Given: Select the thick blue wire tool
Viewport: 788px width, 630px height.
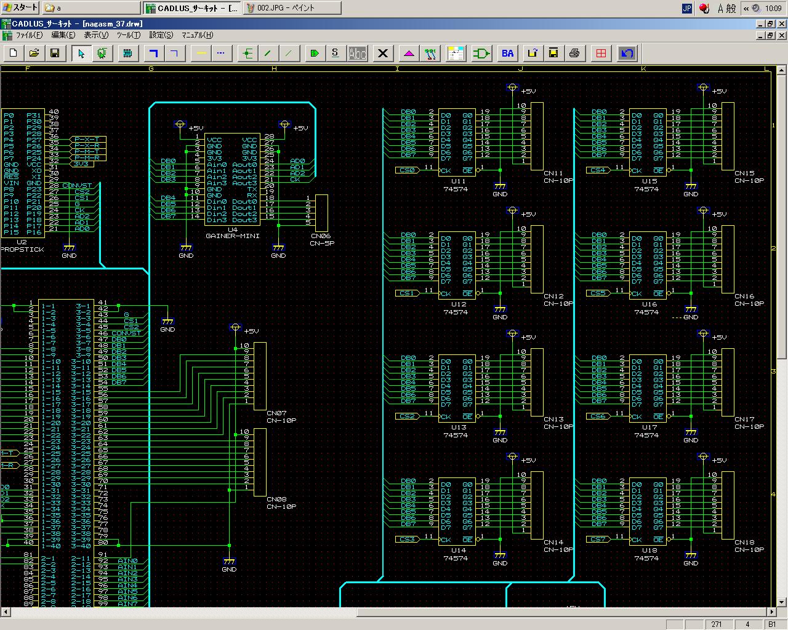Looking at the screenshot, I should coord(154,54).
